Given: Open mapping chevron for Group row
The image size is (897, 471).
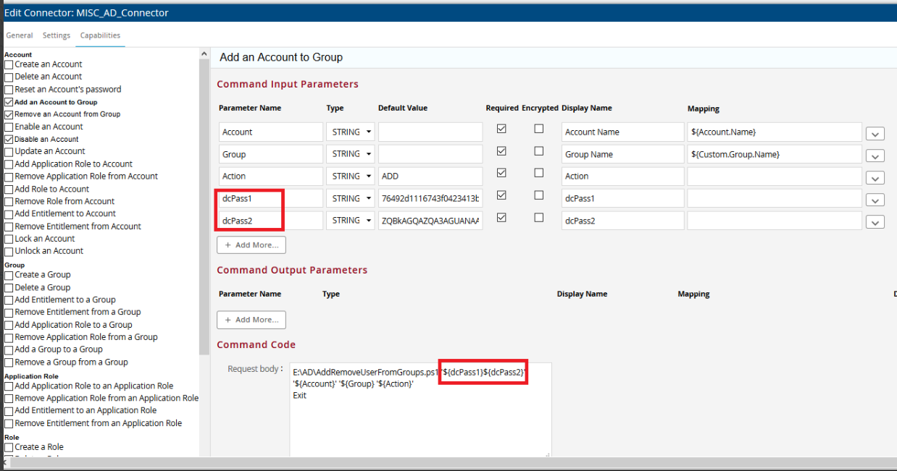Looking at the screenshot, I should tap(875, 156).
